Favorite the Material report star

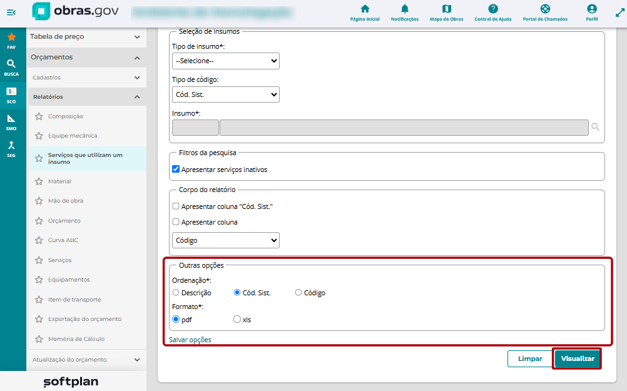(39, 181)
